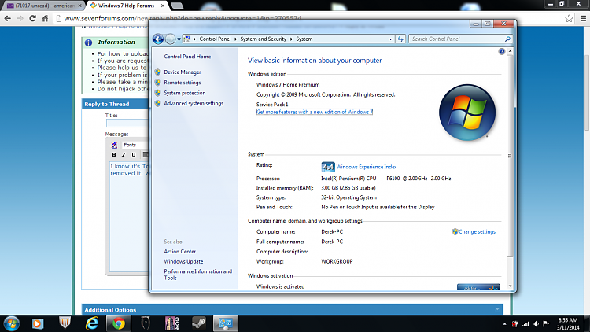Open Windows Update link
The image size is (590, 332).
[183, 261]
